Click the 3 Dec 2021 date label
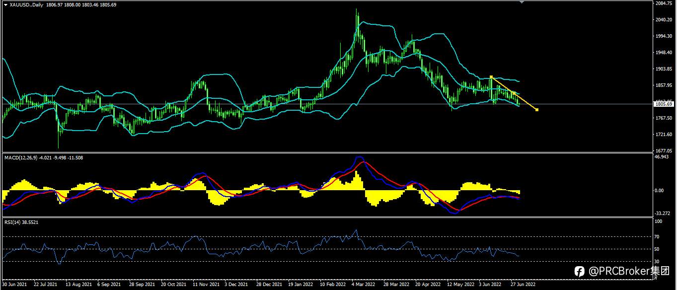 (x=236, y=285)
